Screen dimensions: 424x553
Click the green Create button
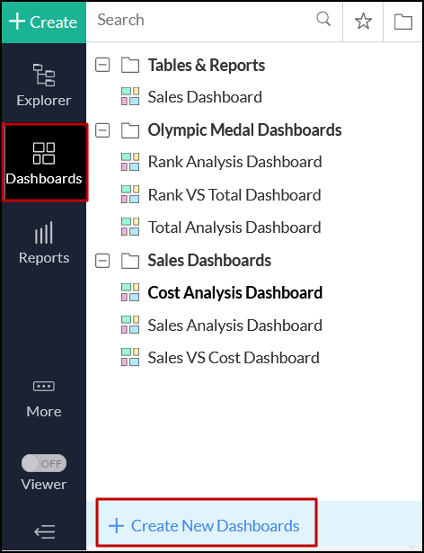(44, 22)
